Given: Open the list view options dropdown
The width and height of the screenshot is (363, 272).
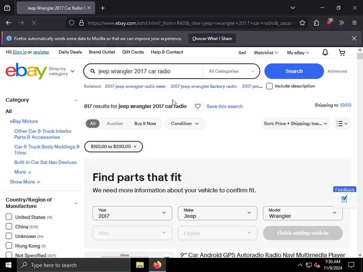Looking at the screenshot, I should tap(342, 124).
